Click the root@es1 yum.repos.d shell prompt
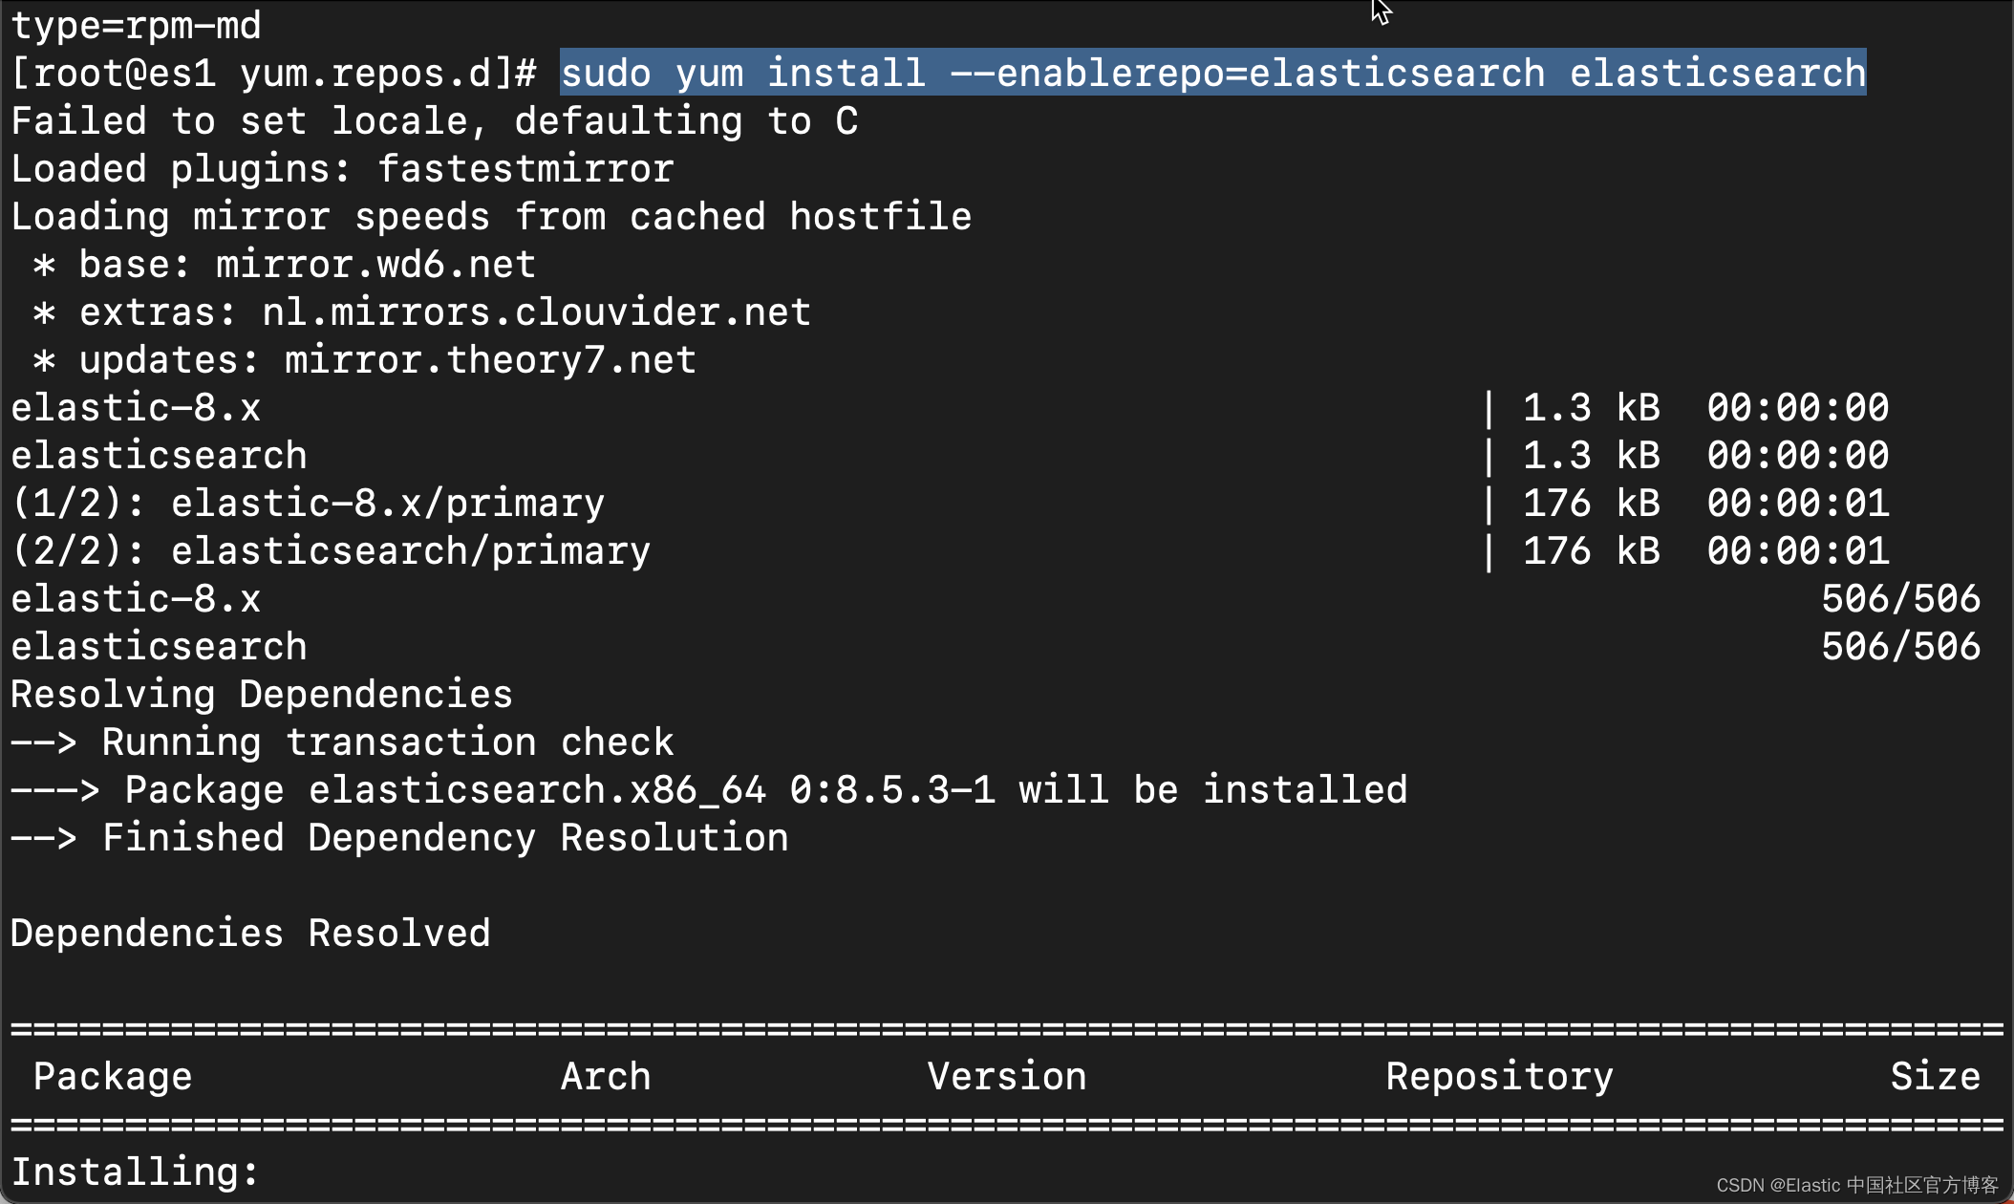Image resolution: width=2014 pixels, height=1204 pixels. pyautogui.click(x=273, y=74)
